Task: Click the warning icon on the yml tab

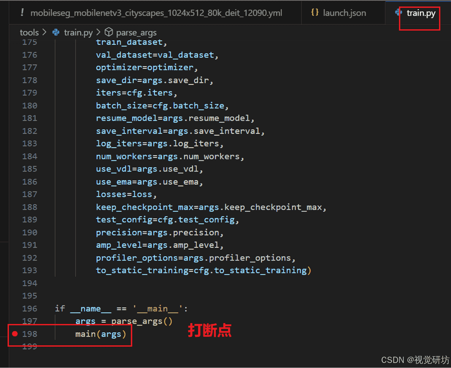Action: point(22,12)
